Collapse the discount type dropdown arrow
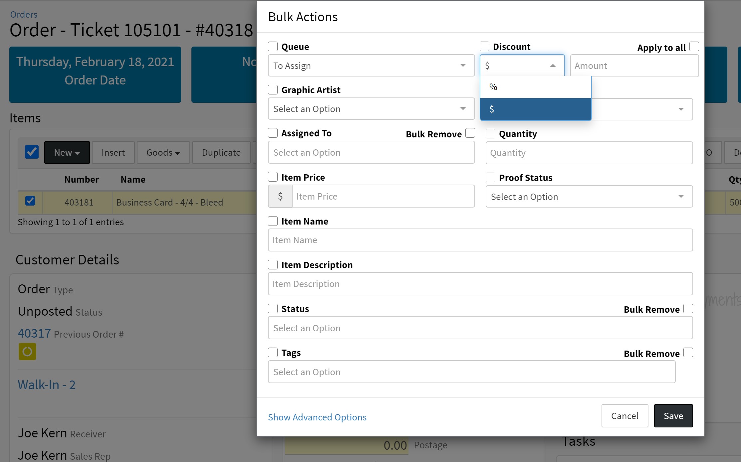Image resolution: width=741 pixels, height=462 pixels. click(x=553, y=66)
